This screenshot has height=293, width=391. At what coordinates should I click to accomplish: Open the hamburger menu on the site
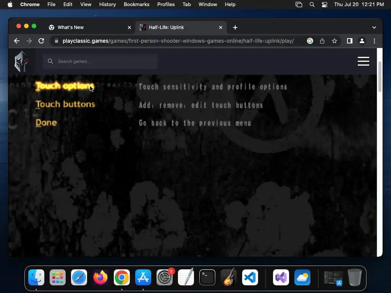364,61
